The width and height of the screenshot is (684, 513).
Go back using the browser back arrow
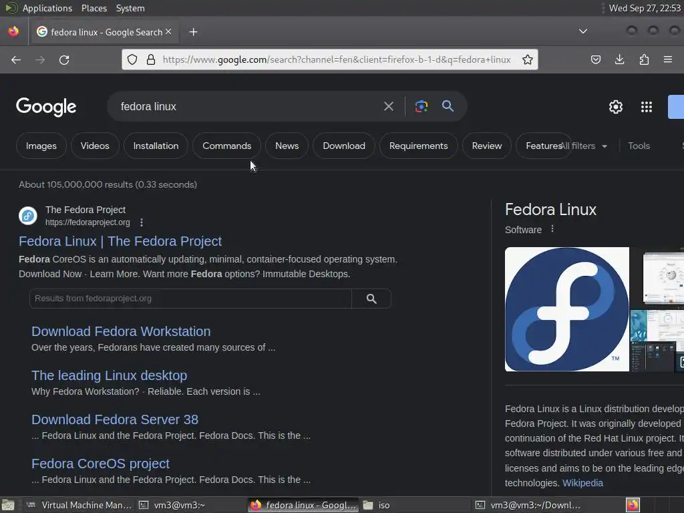[x=16, y=59]
